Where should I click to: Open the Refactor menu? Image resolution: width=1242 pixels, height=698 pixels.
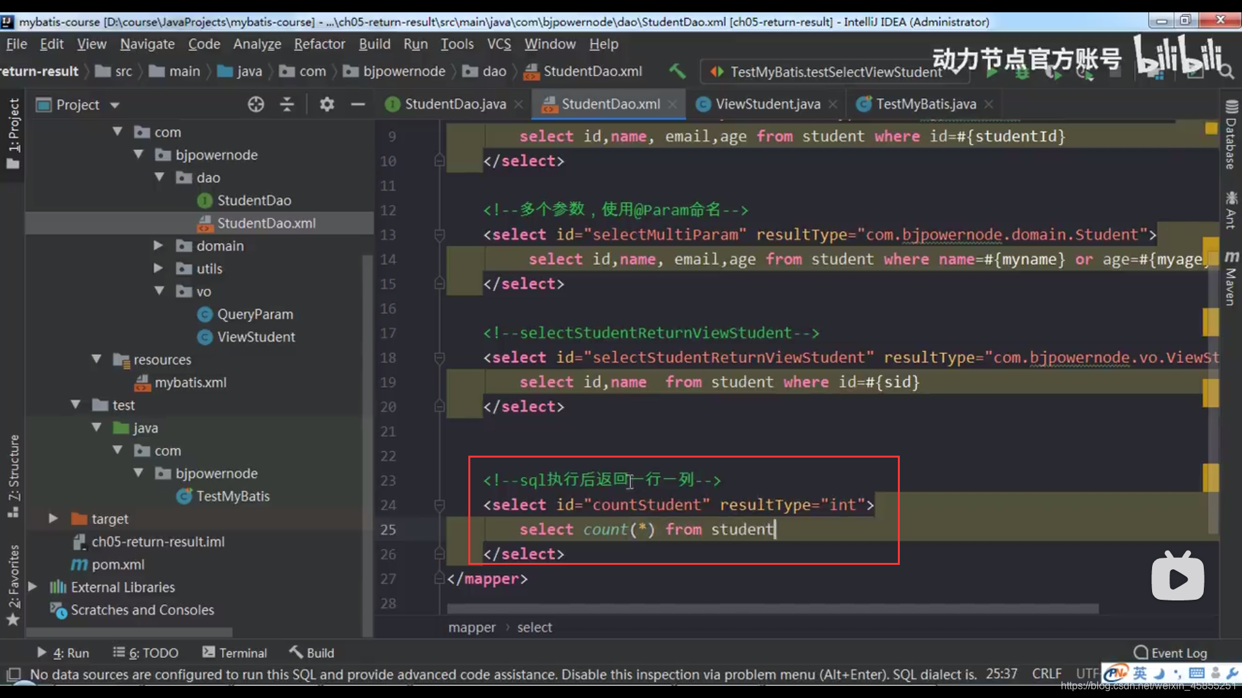click(320, 44)
